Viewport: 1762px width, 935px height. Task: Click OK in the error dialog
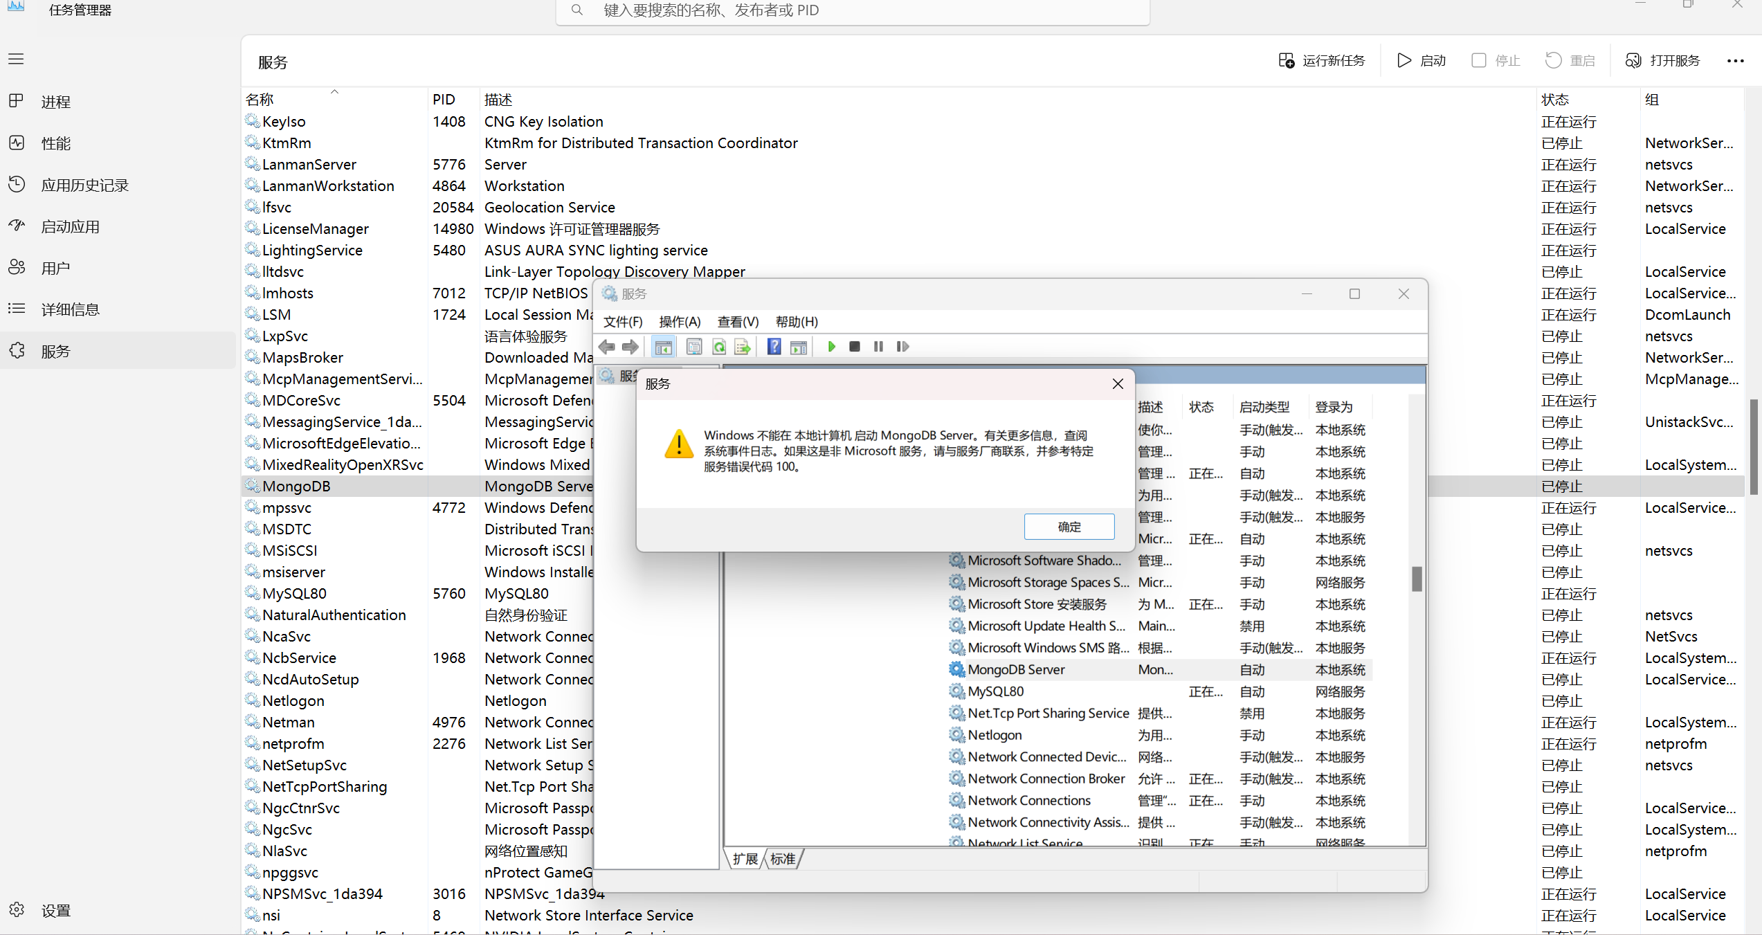tap(1069, 527)
